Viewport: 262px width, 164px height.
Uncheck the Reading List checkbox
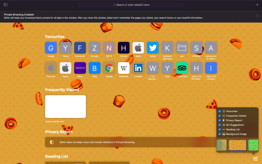220,129
